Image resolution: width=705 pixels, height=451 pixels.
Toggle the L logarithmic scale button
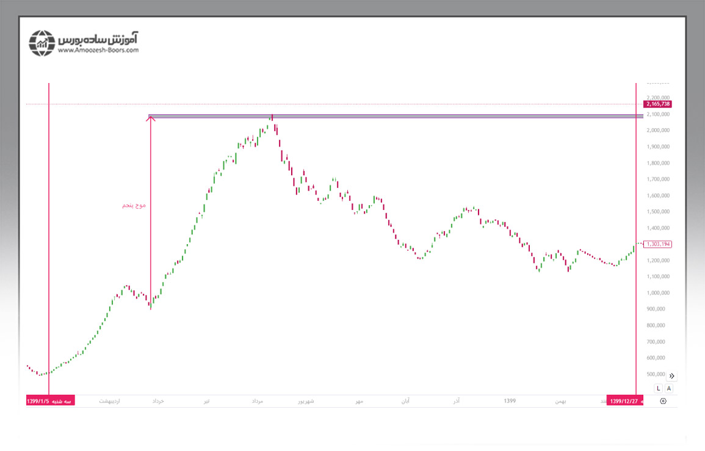(x=658, y=388)
